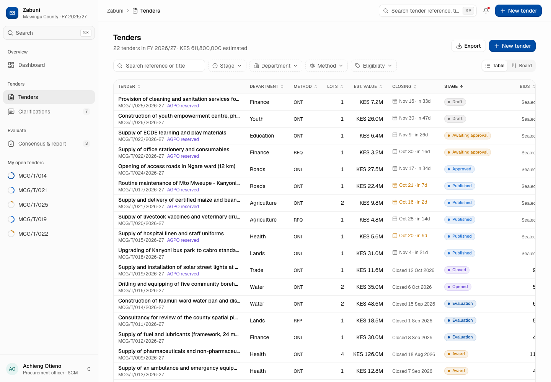Open Consensus & report page

point(49,144)
